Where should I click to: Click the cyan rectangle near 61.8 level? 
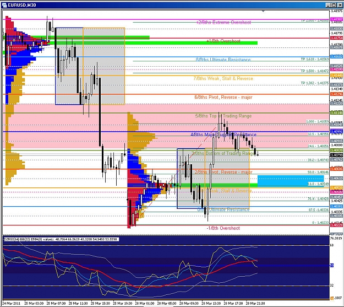[291, 181]
